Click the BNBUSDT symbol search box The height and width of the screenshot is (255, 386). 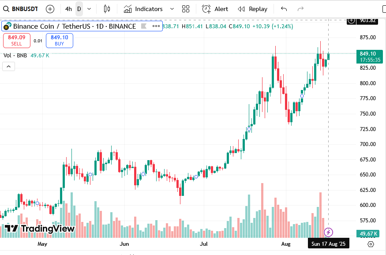[21, 9]
